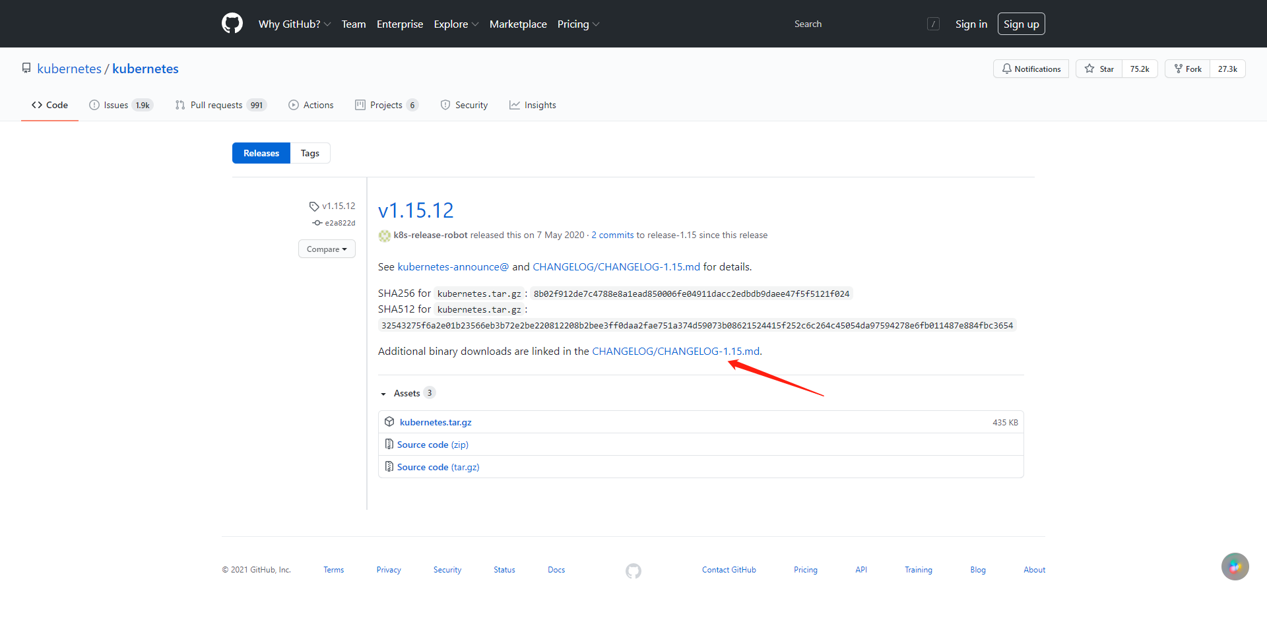This screenshot has width=1267, height=618.
Task: Open the k8s-release-robot profile link
Action: [x=430, y=235]
